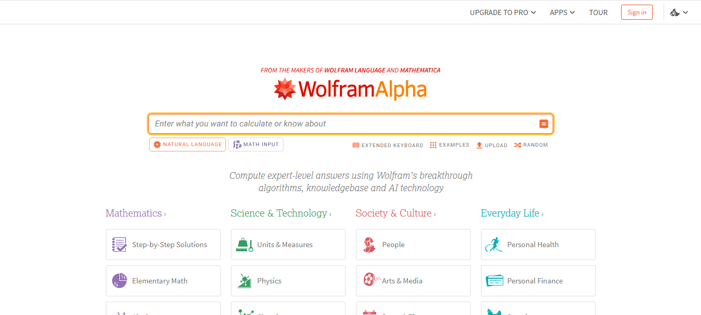The image size is (701, 315).
Task: Open the Extended Keyboard link
Action: point(388,145)
